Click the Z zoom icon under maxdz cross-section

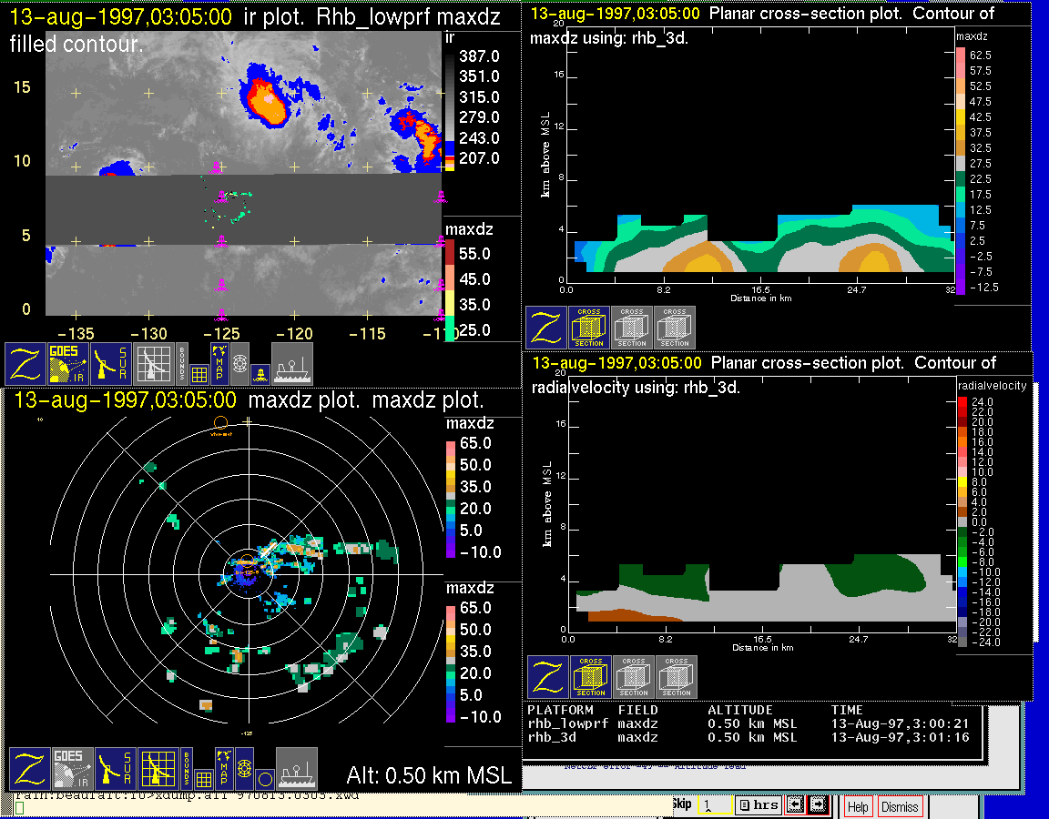coord(545,328)
